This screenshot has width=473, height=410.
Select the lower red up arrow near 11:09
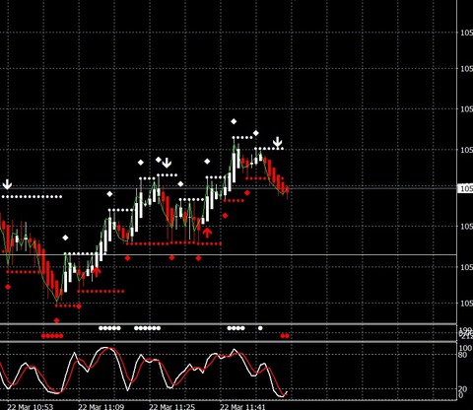coord(97,271)
